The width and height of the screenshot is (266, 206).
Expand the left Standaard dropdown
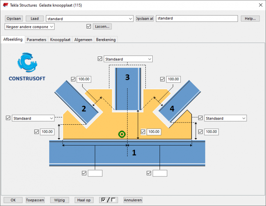tap(34, 118)
